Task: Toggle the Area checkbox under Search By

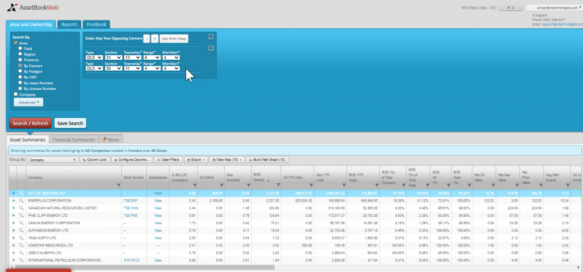Action: tap(15, 43)
